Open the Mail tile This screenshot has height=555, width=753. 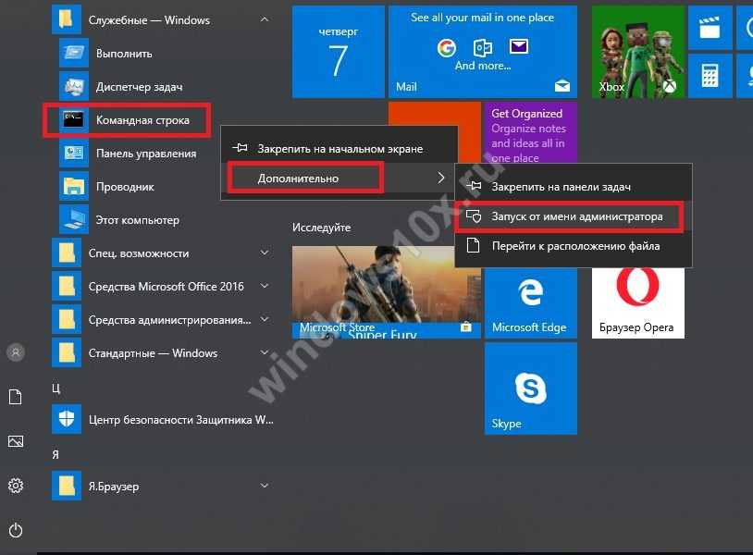tap(483, 52)
